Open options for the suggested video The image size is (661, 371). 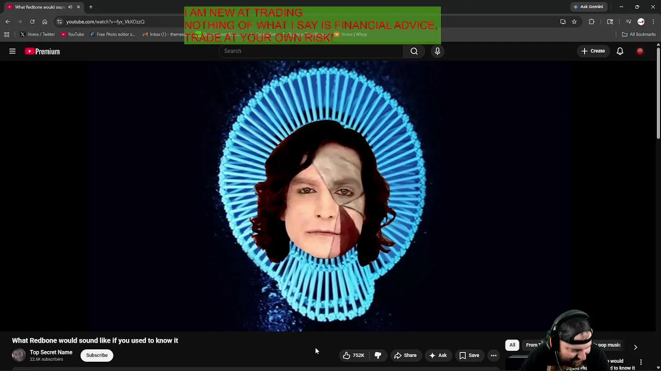click(641, 362)
